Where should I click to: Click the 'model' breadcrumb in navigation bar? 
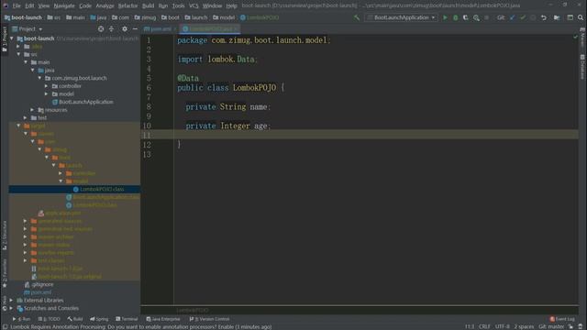click(224, 17)
